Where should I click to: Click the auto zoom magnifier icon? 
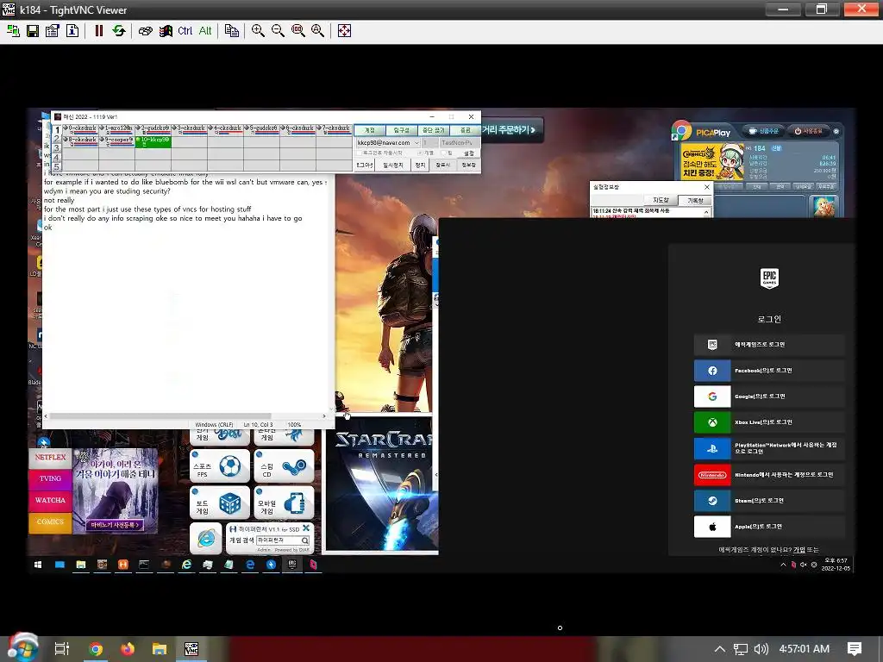317,31
